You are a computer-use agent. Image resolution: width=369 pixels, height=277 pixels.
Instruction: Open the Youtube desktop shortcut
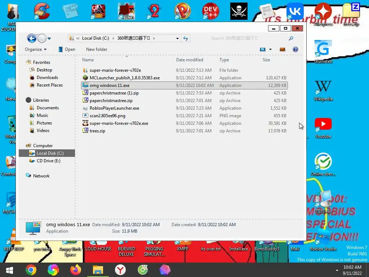[323, 128]
